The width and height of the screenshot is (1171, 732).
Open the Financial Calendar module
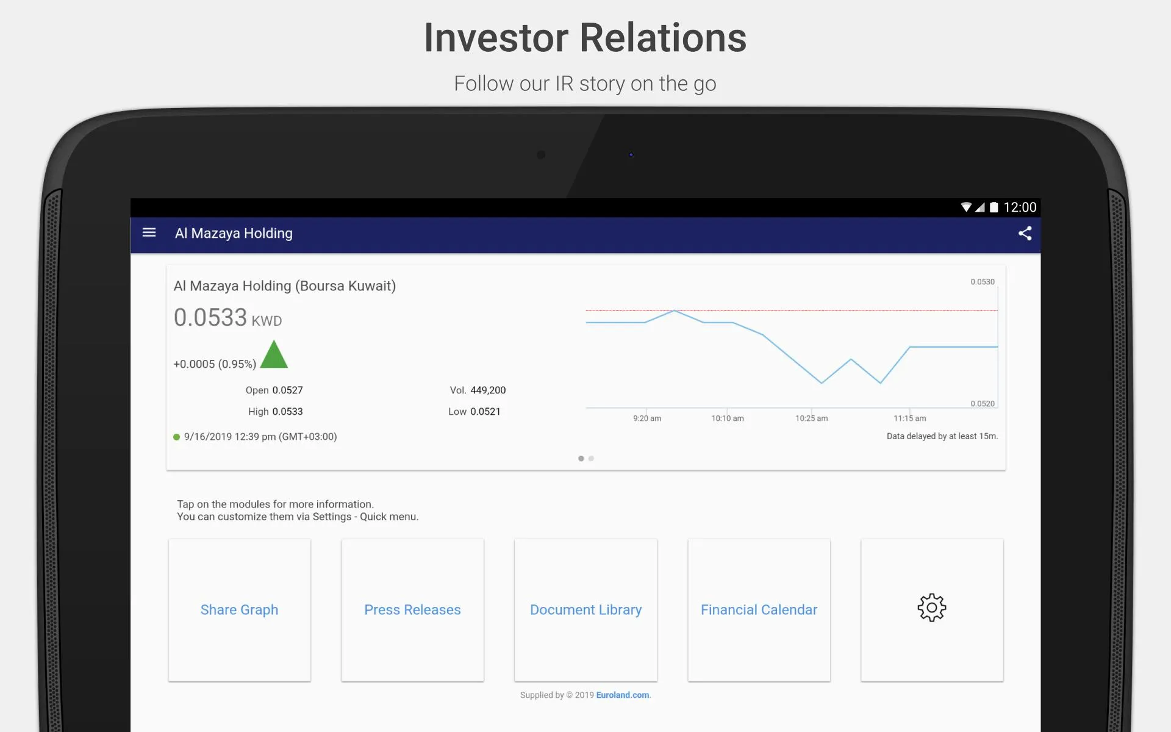click(759, 609)
